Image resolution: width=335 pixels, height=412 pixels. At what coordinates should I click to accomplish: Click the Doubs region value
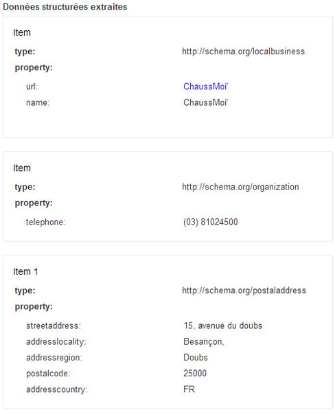tap(196, 358)
